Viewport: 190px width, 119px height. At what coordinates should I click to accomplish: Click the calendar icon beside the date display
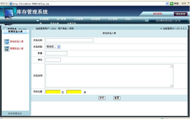[x=147, y=20]
